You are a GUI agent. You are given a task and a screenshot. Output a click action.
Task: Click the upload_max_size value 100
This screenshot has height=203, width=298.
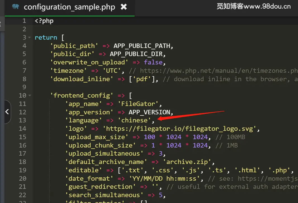(x=149, y=137)
